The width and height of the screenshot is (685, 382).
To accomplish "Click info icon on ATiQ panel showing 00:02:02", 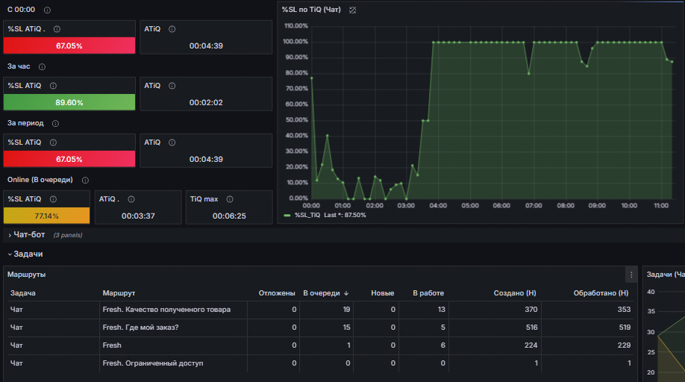I will [x=172, y=86].
